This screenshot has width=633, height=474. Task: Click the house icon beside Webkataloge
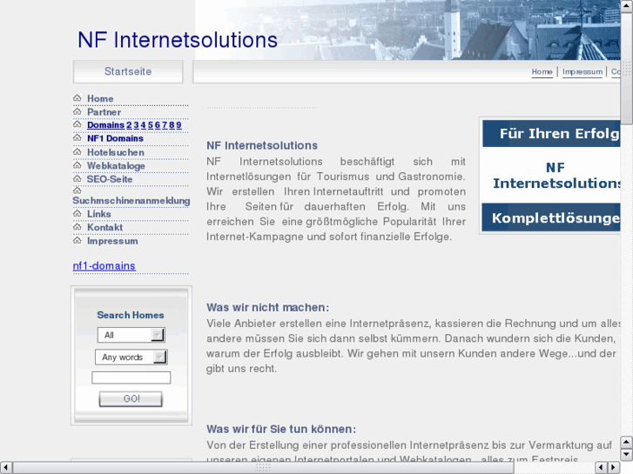point(77,165)
